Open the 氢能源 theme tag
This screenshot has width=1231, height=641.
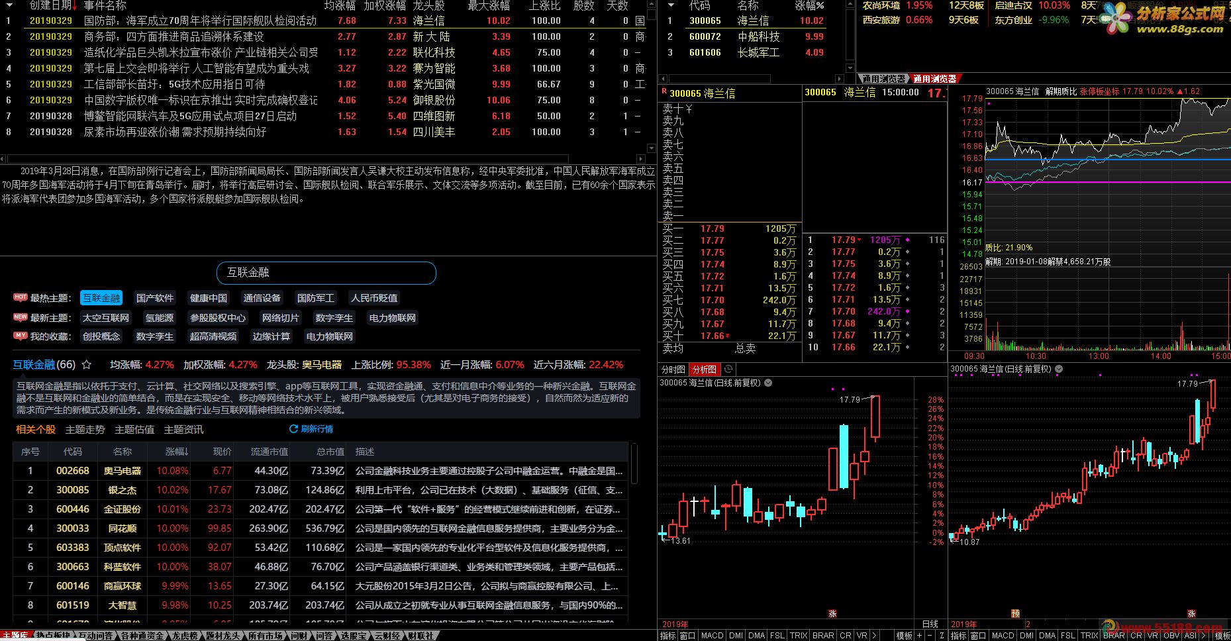pyautogui.click(x=160, y=318)
